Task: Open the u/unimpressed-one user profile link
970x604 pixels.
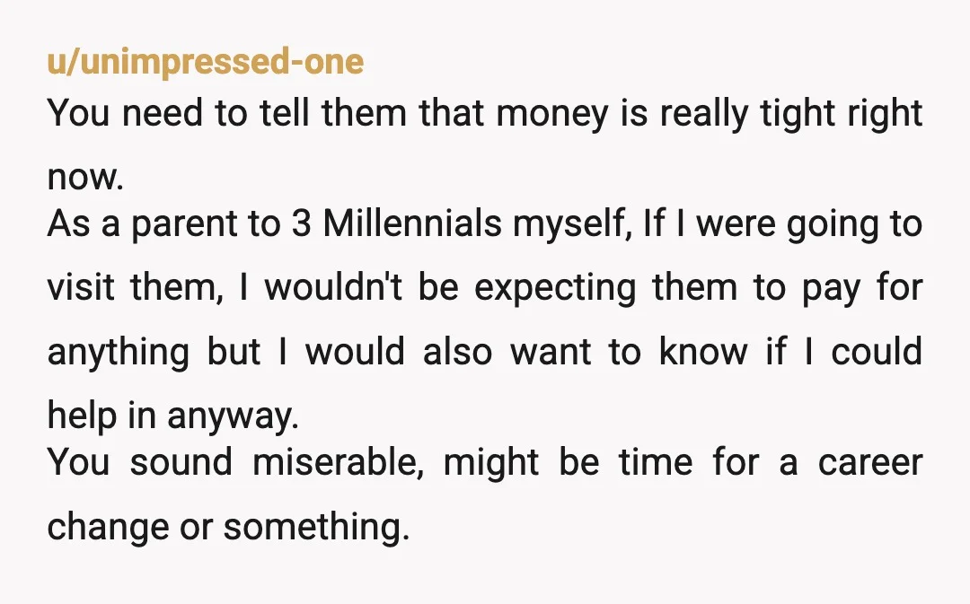Action: [x=206, y=62]
